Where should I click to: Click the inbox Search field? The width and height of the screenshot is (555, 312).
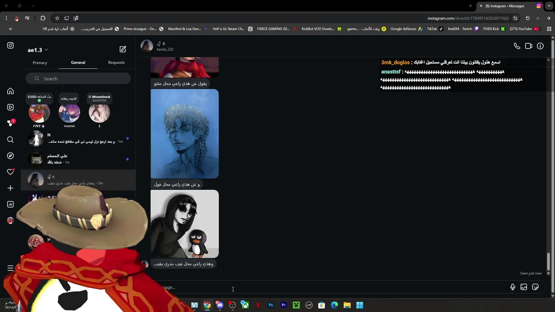(78, 78)
